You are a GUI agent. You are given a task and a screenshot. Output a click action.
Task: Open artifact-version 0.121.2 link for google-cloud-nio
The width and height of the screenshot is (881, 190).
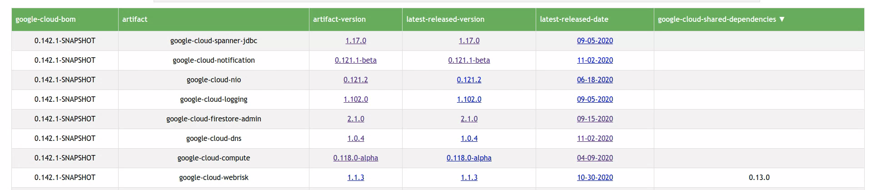point(356,80)
